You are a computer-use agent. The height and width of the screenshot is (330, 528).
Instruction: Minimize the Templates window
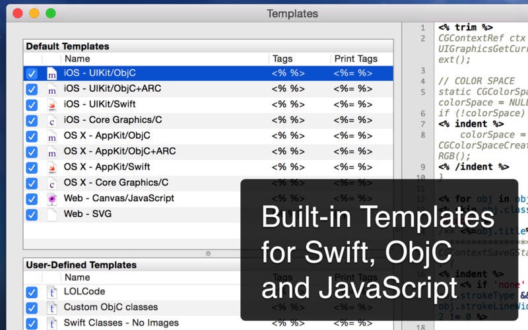coord(34,13)
